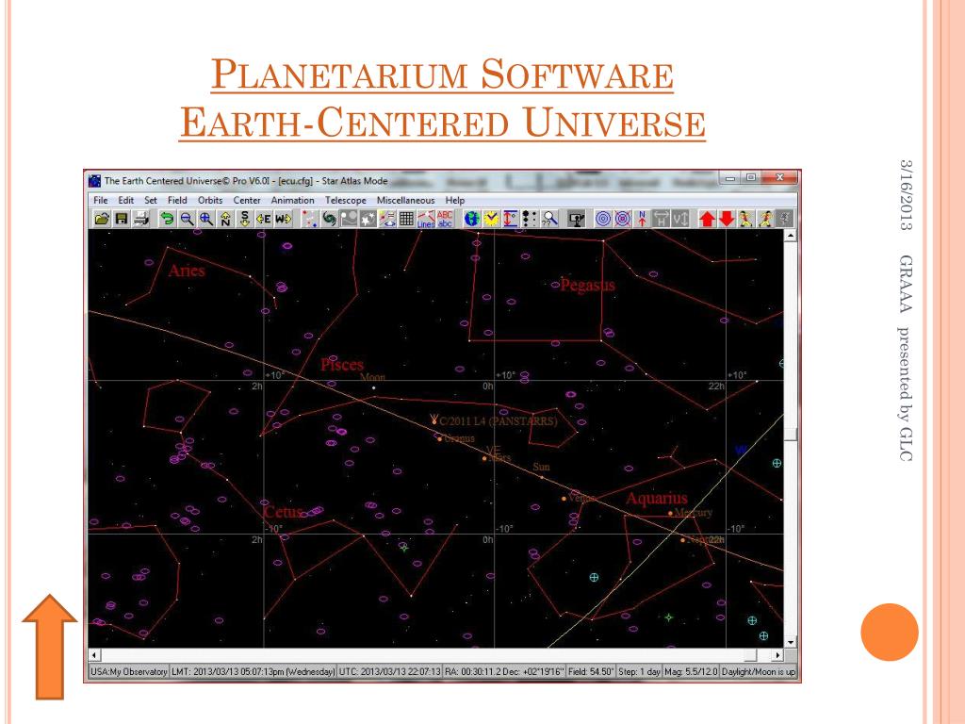The width and height of the screenshot is (965, 724).
Task: Click the Pegasus constellation label
Action: coord(587,285)
